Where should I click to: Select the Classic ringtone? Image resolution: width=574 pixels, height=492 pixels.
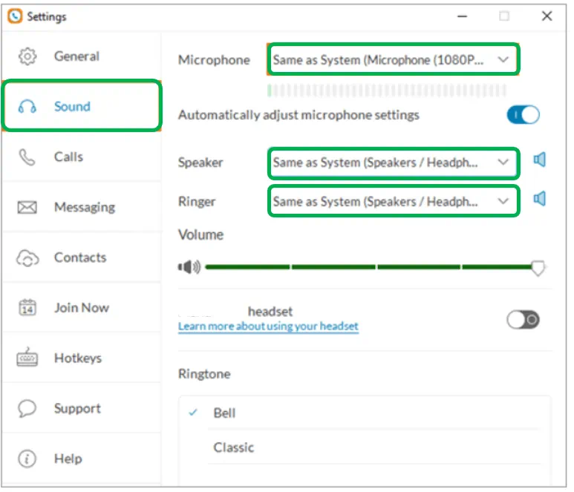click(233, 447)
